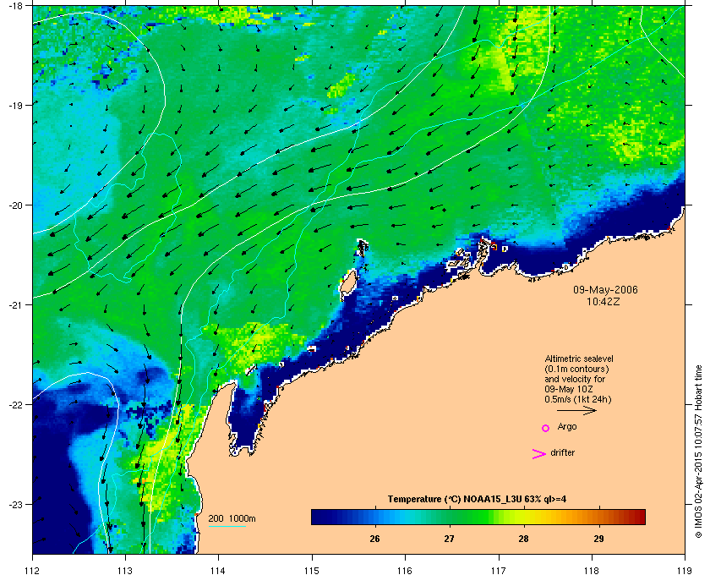Pick the dark red end of temperature colorbar
Image resolution: width=710 pixels, height=575 pixels.
pyautogui.click(x=639, y=517)
